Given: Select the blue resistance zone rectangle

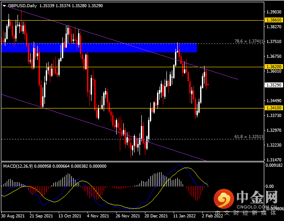Looking at the screenshot, I should point(99,48).
